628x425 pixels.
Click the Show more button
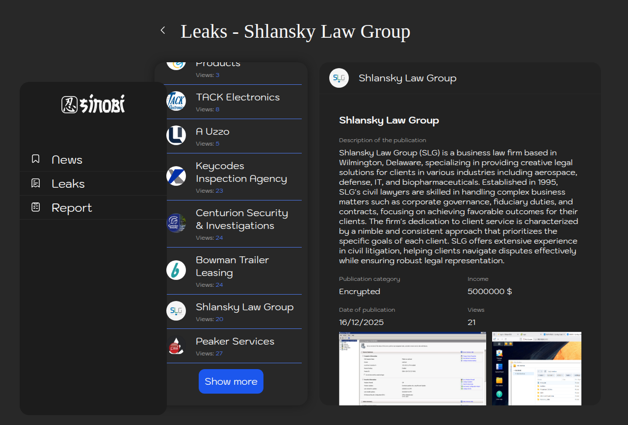coord(231,381)
